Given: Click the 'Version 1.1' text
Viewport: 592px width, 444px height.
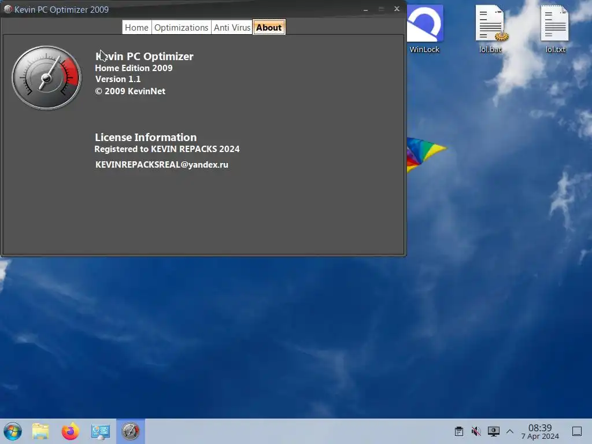Looking at the screenshot, I should coord(118,79).
